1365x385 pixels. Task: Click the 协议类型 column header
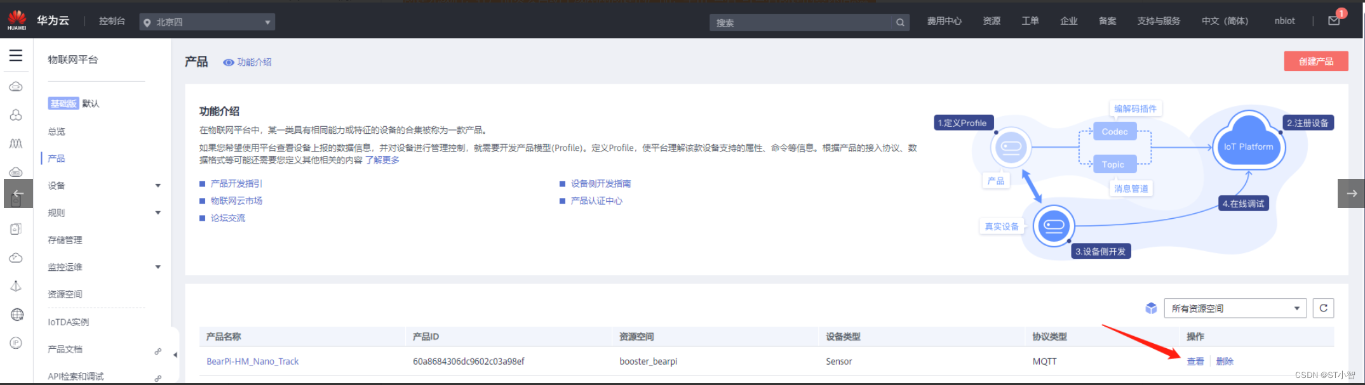(1049, 337)
